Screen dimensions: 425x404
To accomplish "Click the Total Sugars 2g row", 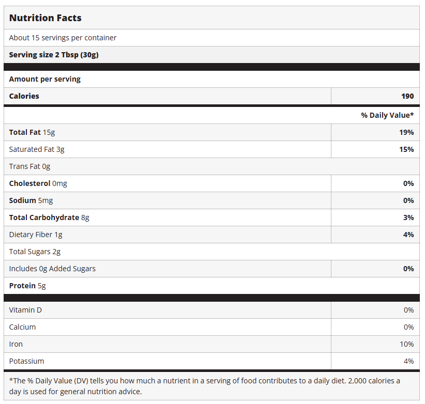I will (35, 252).
